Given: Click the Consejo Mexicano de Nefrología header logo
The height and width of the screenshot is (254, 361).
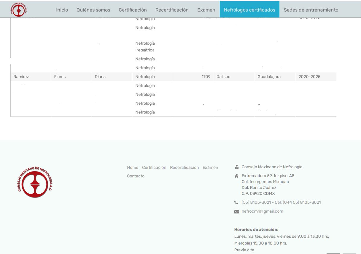Looking at the screenshot, I should click(x=19, y=10).
